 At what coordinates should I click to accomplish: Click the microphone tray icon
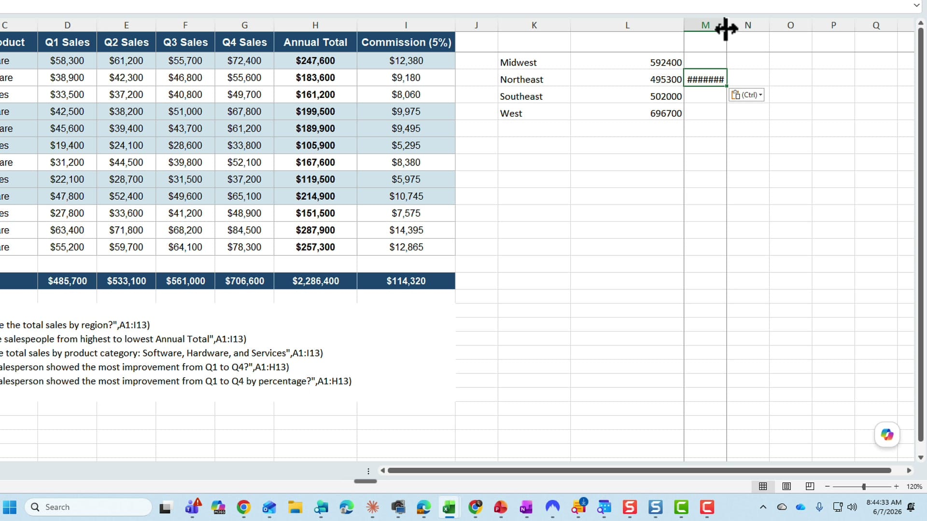819,507
